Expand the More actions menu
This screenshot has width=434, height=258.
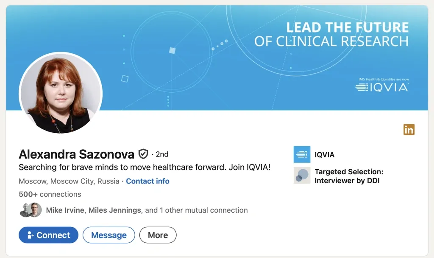(158, 235)
